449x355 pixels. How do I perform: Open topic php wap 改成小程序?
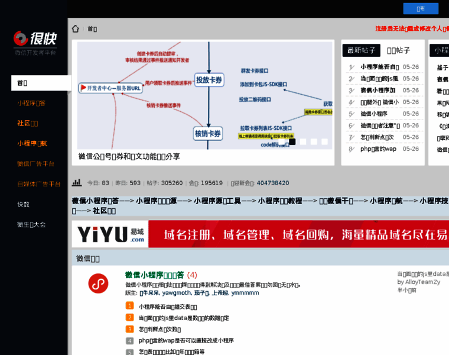pyautogui.click(x=186, y=341)
